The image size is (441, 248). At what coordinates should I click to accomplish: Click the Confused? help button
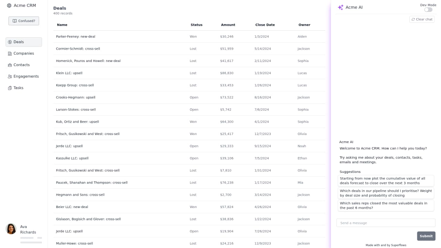[x=24, y=21]
